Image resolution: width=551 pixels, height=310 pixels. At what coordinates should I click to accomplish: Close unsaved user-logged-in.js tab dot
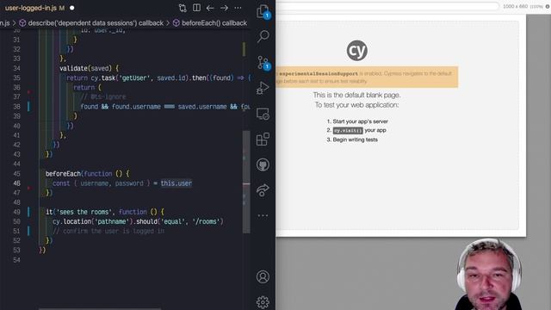coord(72,8)
